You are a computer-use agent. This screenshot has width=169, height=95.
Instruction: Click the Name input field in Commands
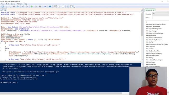tap(161, 18)
